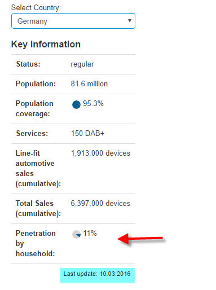Viewport: 216px width, 290px height.
Task: Click the Penetration by household label
Action: (x=36, y=243)
